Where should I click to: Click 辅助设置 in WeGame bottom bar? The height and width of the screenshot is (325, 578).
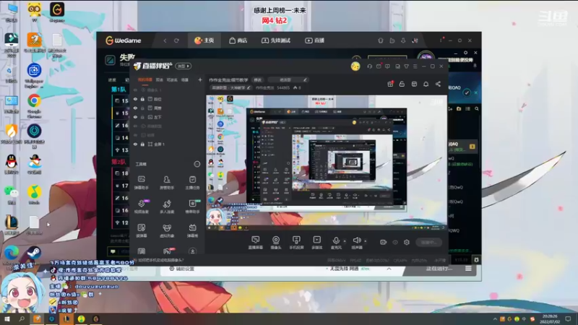[182, 269]
